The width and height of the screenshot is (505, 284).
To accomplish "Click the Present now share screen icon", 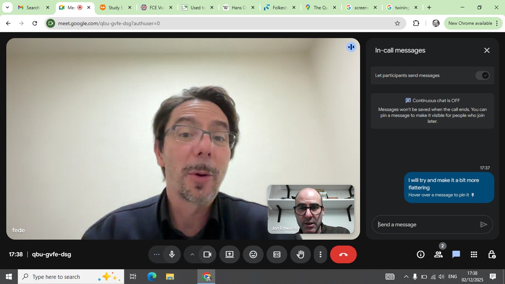I will [230, 254].
